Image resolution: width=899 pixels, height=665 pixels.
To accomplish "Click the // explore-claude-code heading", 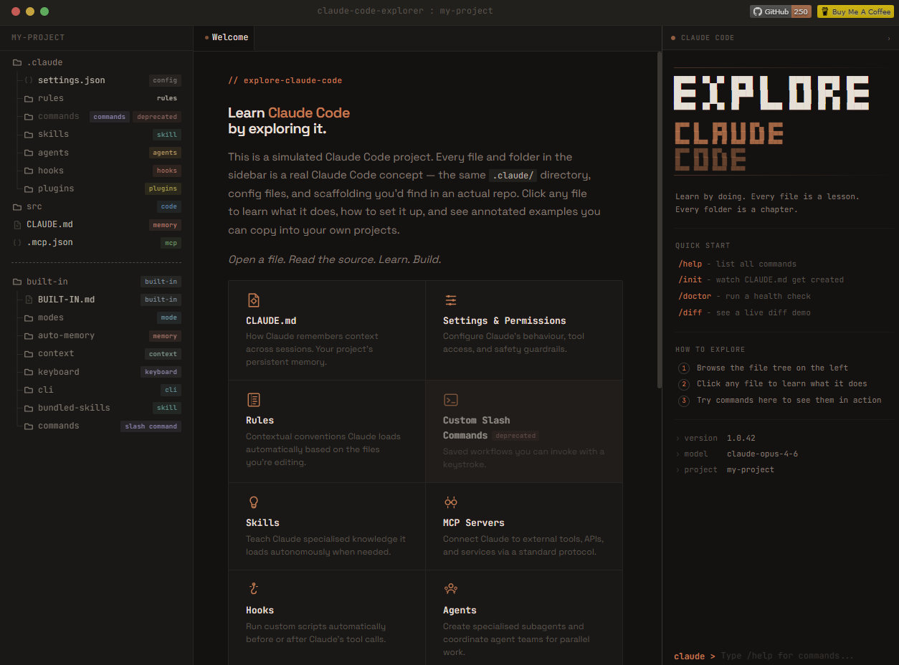I will pyautogui.click(x=285, y=80).
